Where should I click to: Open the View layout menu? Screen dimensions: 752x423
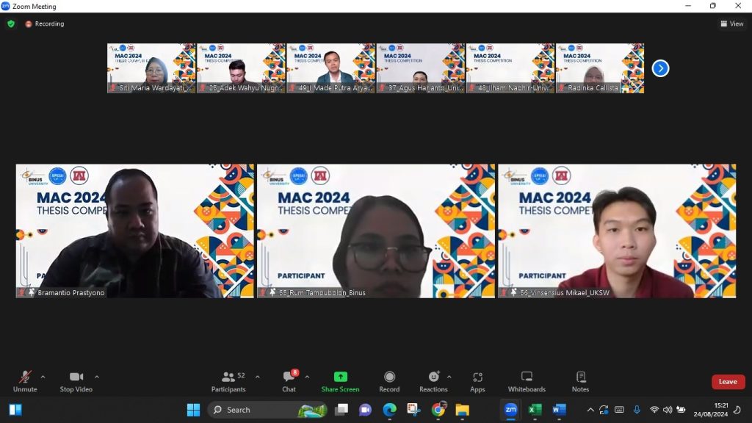click(x=731, y=23)
